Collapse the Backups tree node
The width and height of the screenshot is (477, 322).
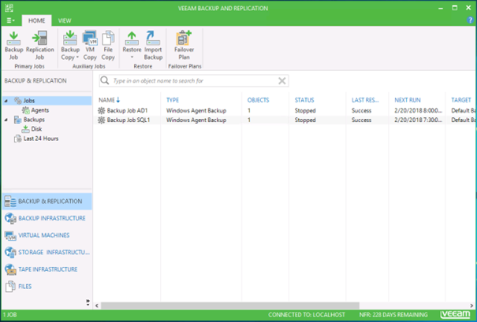[x=6, y=120]
